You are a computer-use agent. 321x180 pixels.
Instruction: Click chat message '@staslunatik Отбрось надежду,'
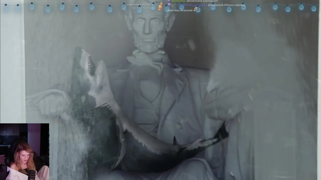coord(226,5)
